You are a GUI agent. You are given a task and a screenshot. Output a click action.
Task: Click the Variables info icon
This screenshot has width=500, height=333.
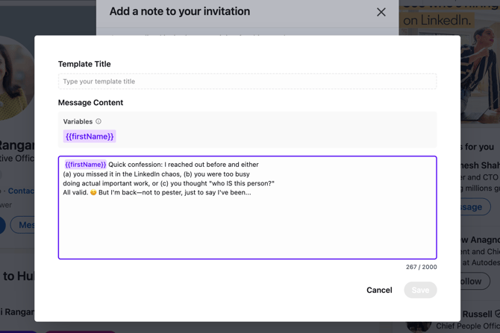click(99, 121)
